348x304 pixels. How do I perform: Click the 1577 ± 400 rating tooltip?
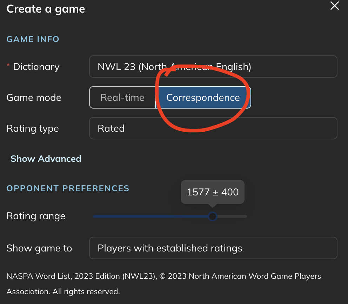click(x=213, y=192)
